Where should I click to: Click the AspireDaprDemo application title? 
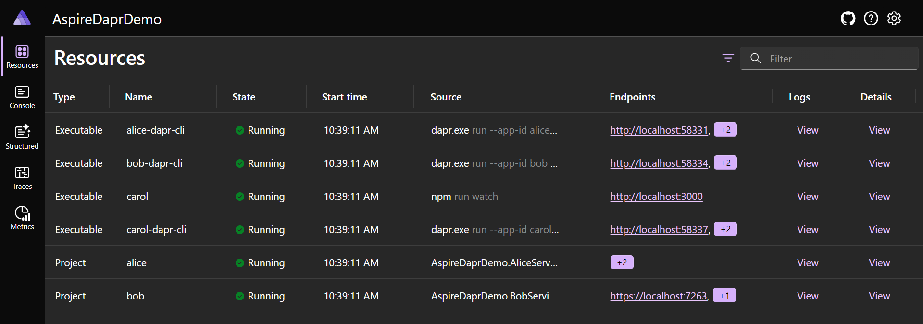coord(107,19)
